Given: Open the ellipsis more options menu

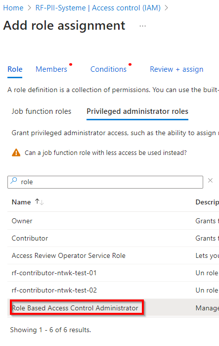Looking at the screenshot, I should [x=142, y=26].
